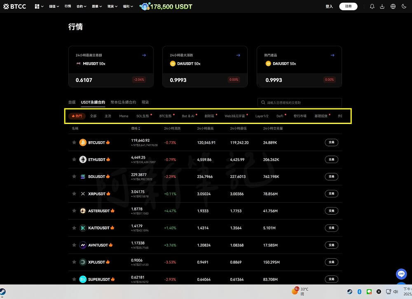Click the XRP coin icon
Screen dimensions: 412x299
(x=83, y=194)
